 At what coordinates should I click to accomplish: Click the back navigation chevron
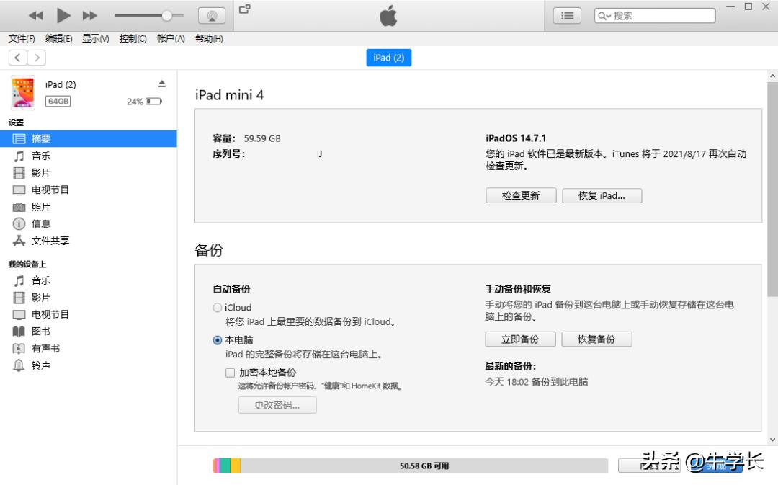pyautogui.click(x=17, y=58)
